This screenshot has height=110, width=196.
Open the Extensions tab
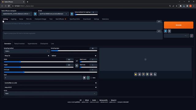[105, 19]
